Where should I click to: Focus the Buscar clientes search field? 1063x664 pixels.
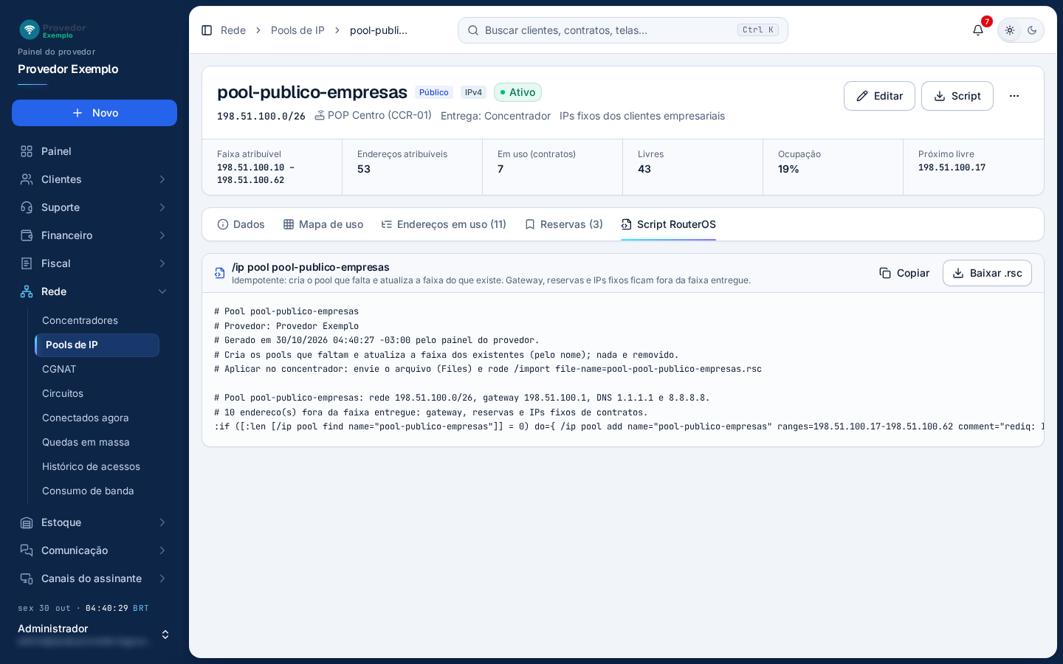tap(623, 30)
